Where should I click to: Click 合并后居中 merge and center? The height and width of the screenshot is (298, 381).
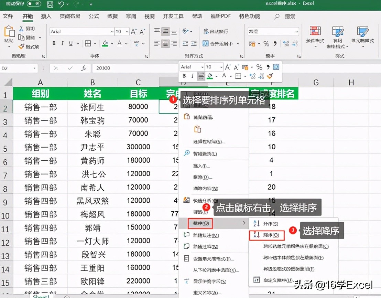click(x=218, y=44)
